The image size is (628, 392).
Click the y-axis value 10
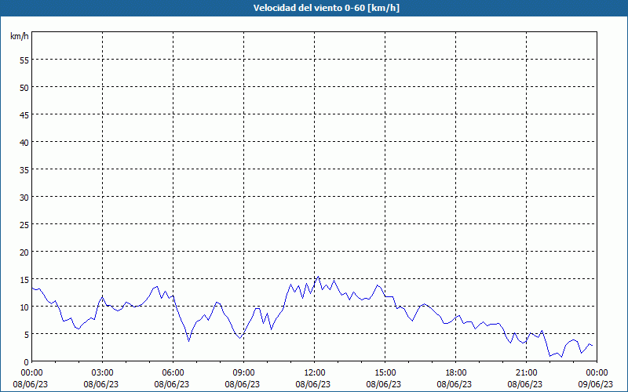click(24, 307)
